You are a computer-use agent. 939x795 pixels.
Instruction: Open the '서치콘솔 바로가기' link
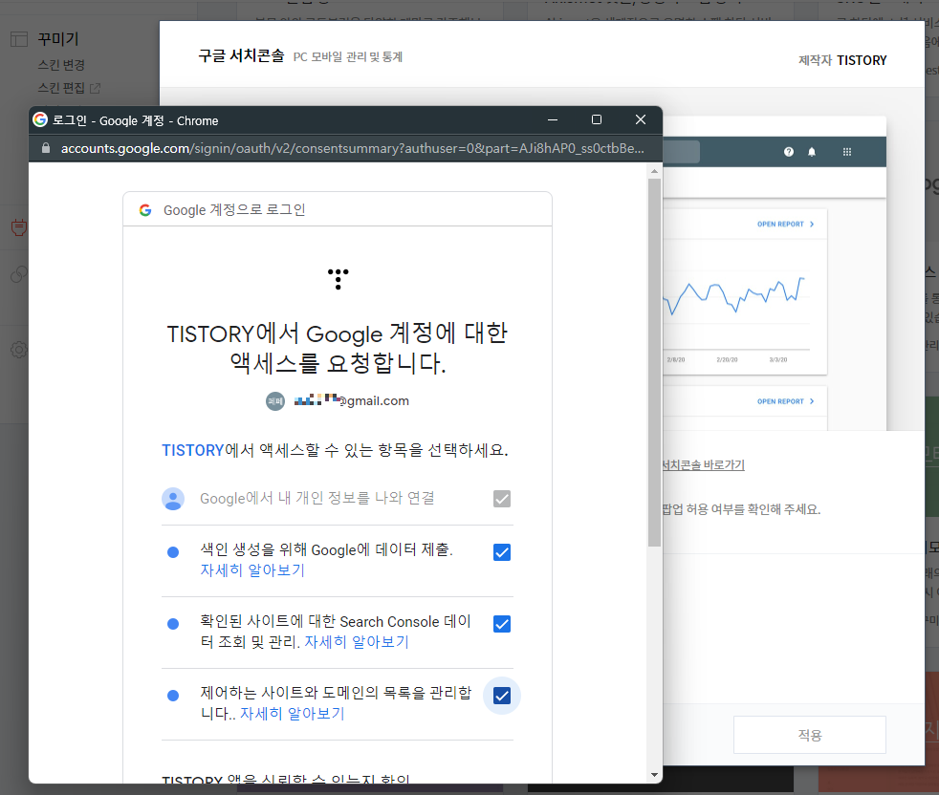tap(703, 464)
